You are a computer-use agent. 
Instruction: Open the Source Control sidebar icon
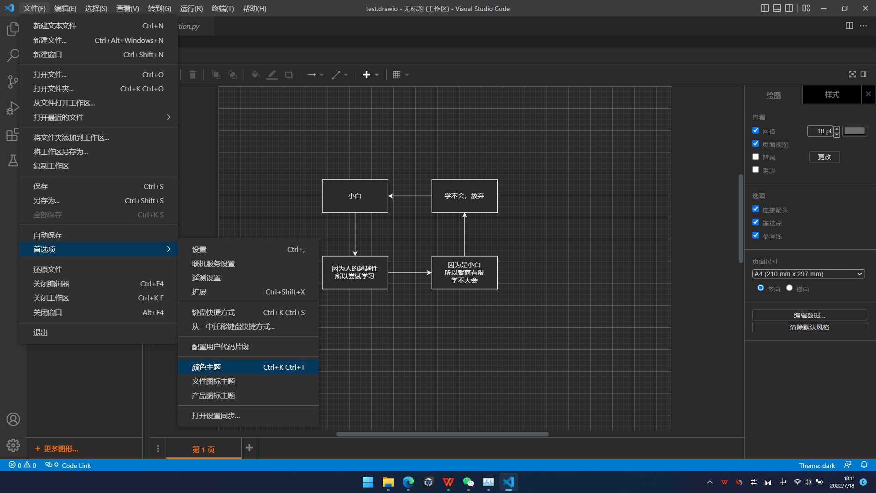[13, 82]
